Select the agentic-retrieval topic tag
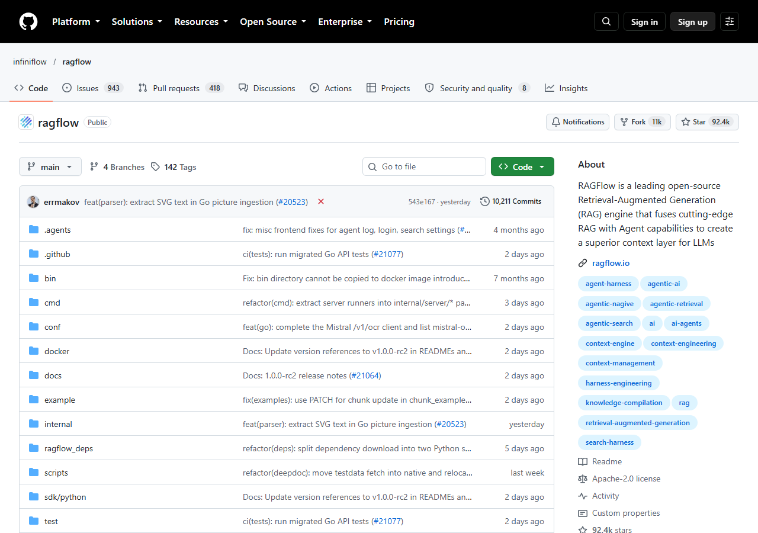This screenshot has height=533, width=758. point(676,304)
